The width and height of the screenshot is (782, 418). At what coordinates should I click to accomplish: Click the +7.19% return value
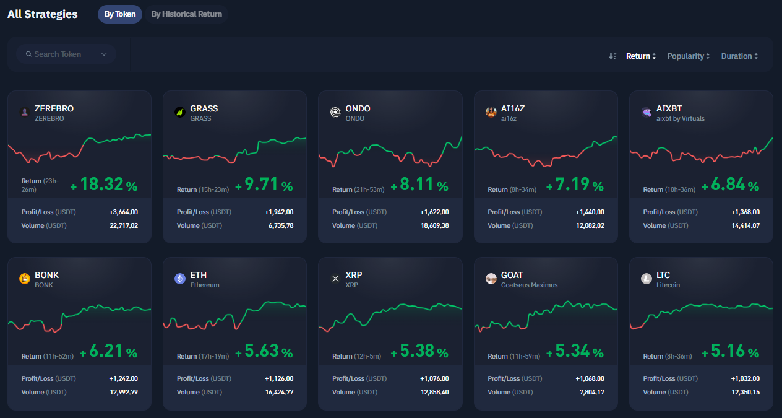pyautogui.click(x=575, y=185)
